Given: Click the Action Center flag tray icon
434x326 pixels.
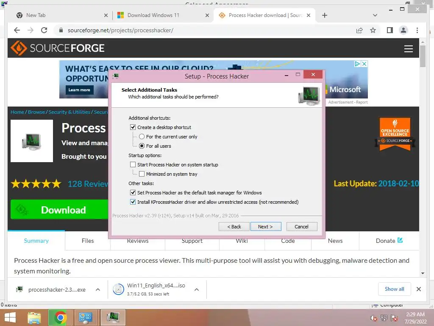Looking at the screenshot, I should click(394, 318).
